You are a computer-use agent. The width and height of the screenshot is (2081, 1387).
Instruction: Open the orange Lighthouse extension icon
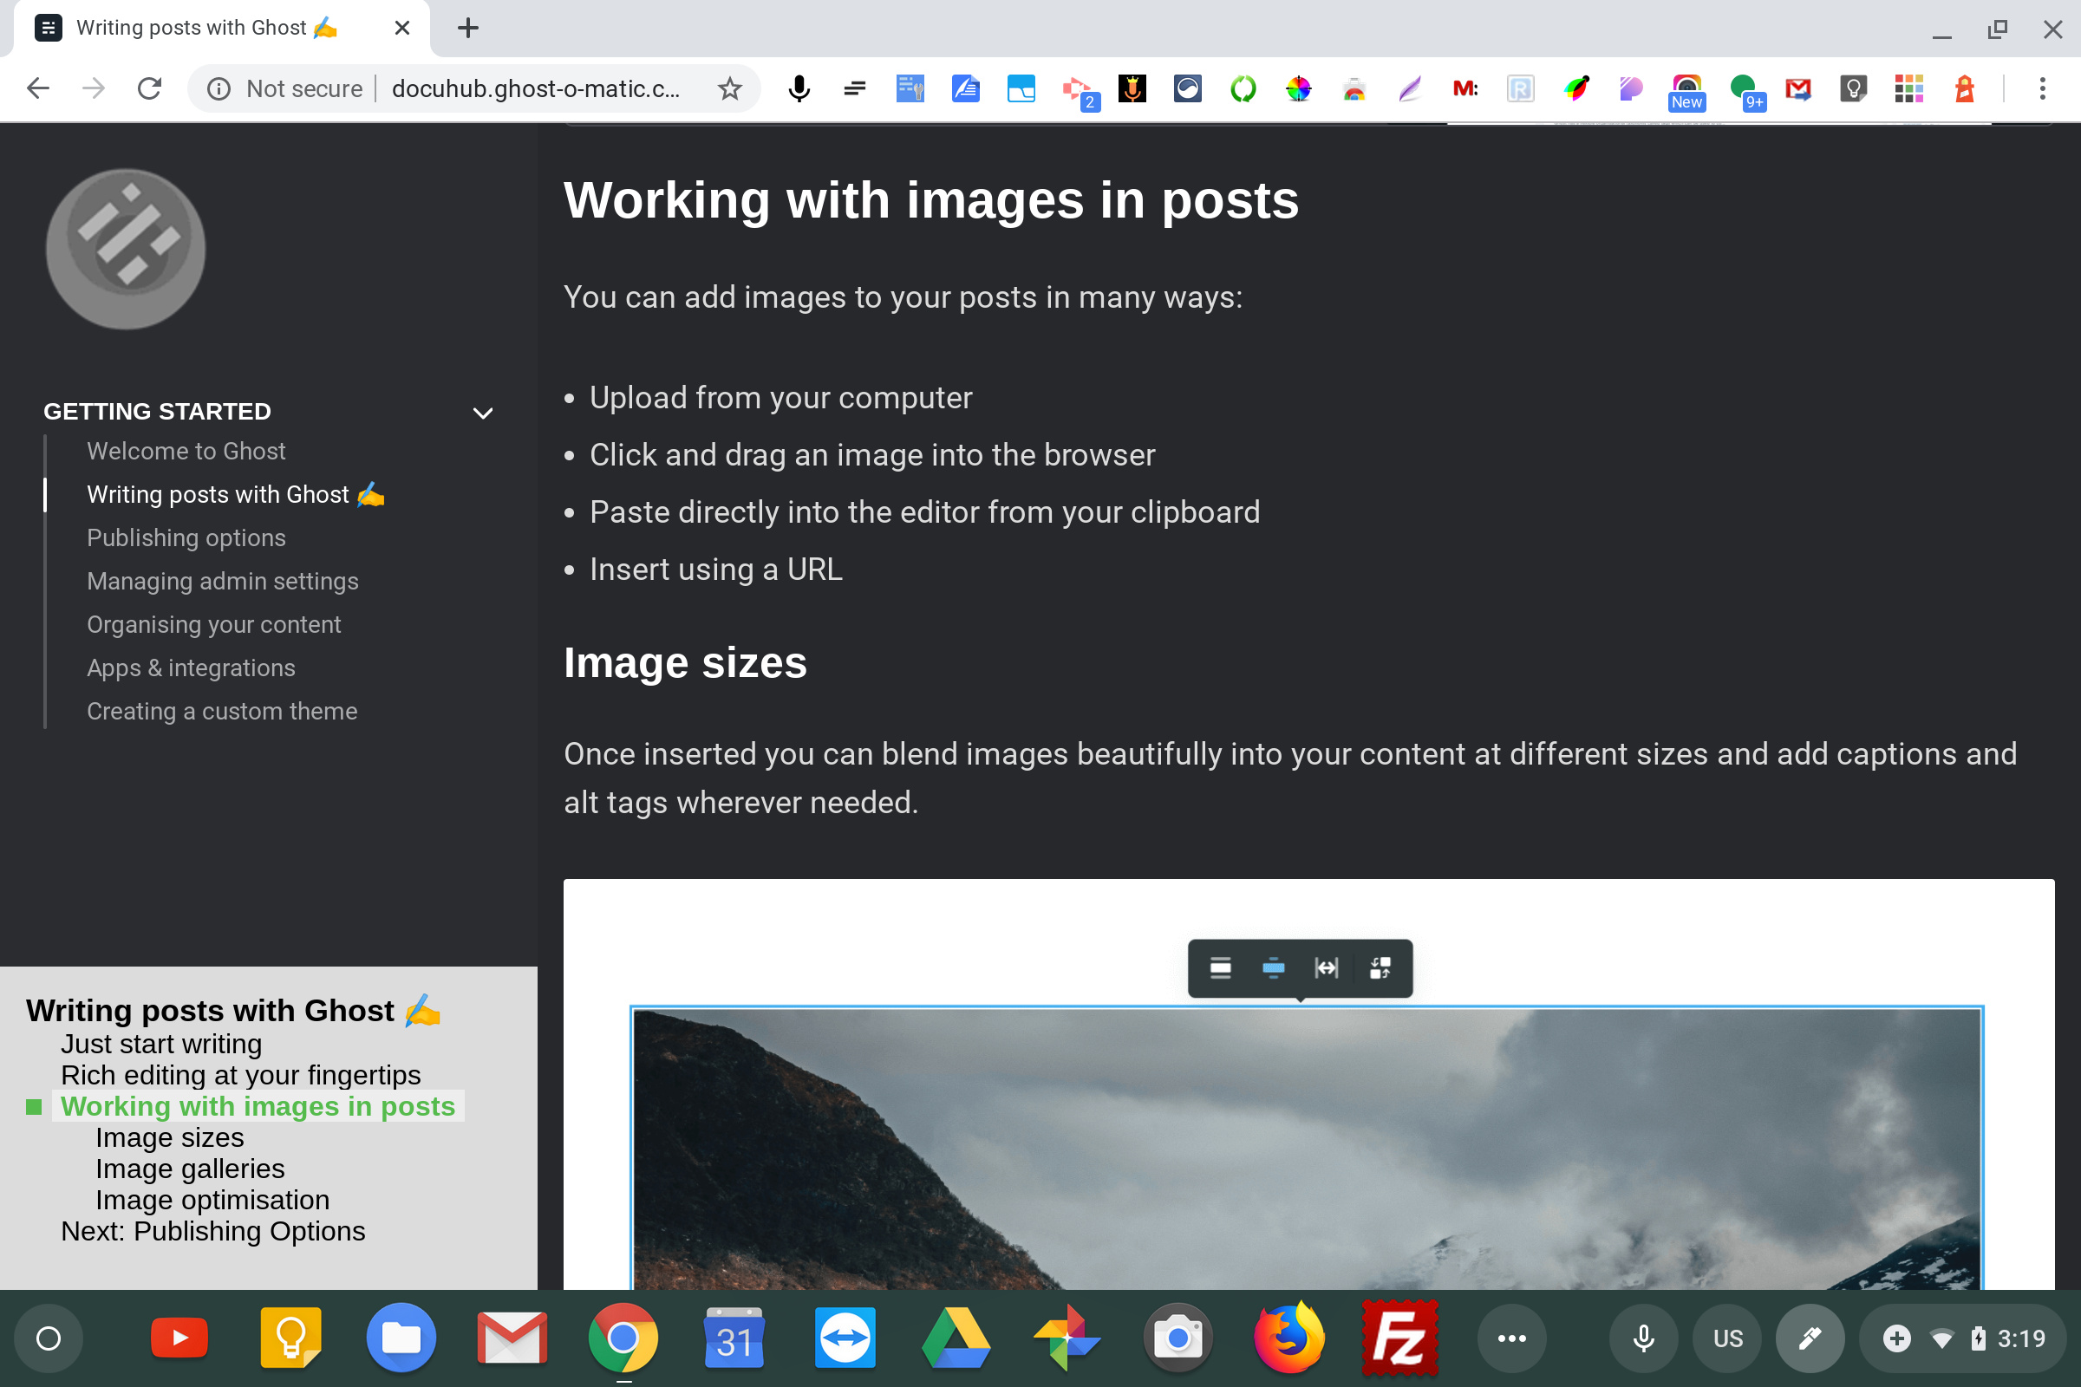coord(1965,88)
